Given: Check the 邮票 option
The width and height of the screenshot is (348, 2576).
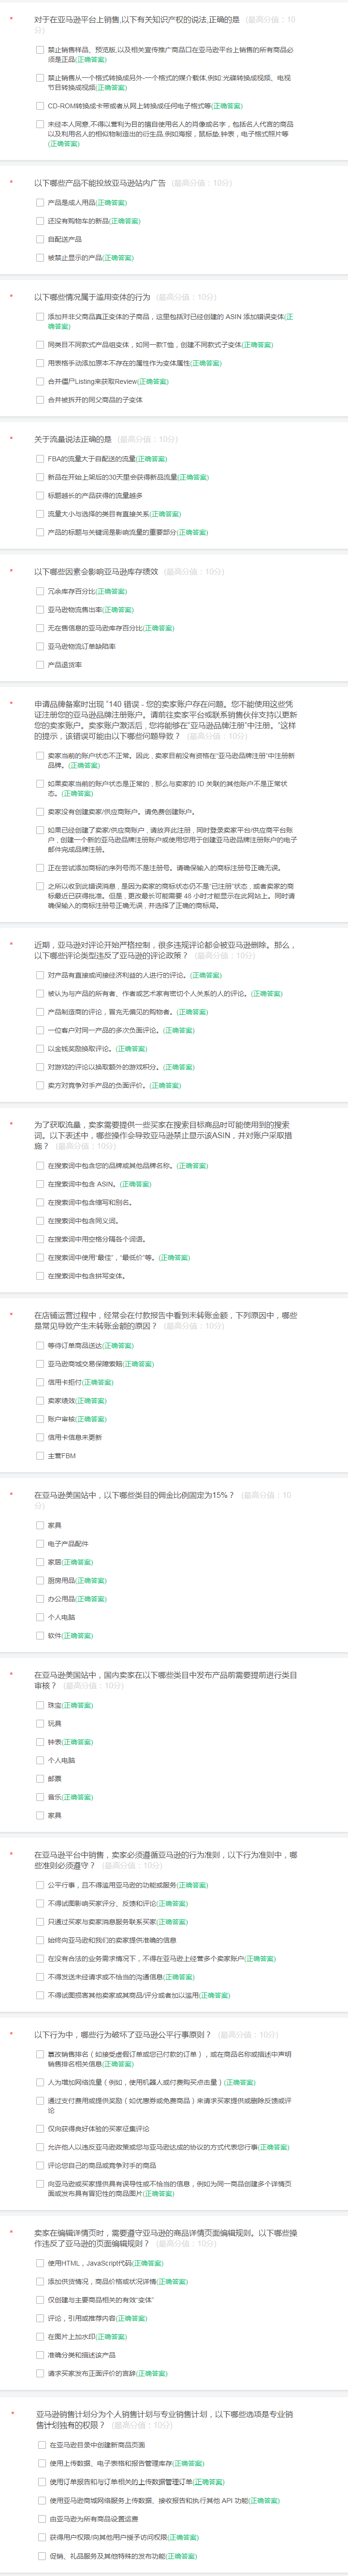Looking at the screenshot, I should [x=41, y=1778].
